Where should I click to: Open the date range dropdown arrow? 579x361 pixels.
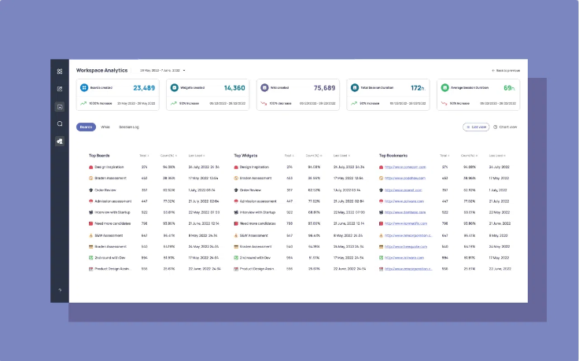point(184,71)
